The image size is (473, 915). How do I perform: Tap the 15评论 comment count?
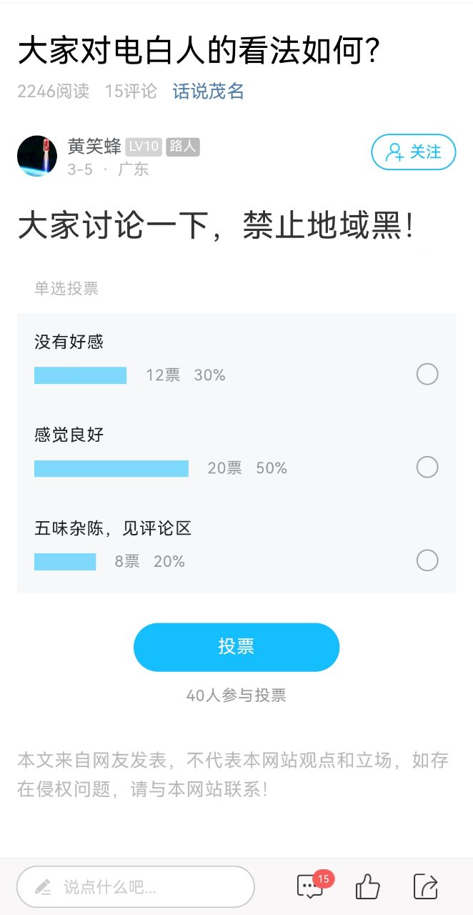(x=131, y=91)
